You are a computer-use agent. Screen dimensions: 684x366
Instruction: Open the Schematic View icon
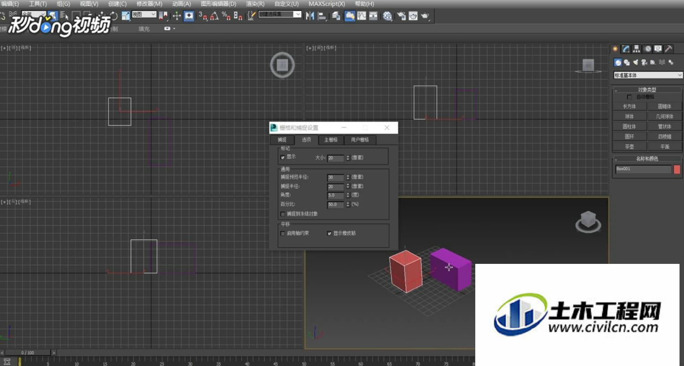tap(373, 16)
